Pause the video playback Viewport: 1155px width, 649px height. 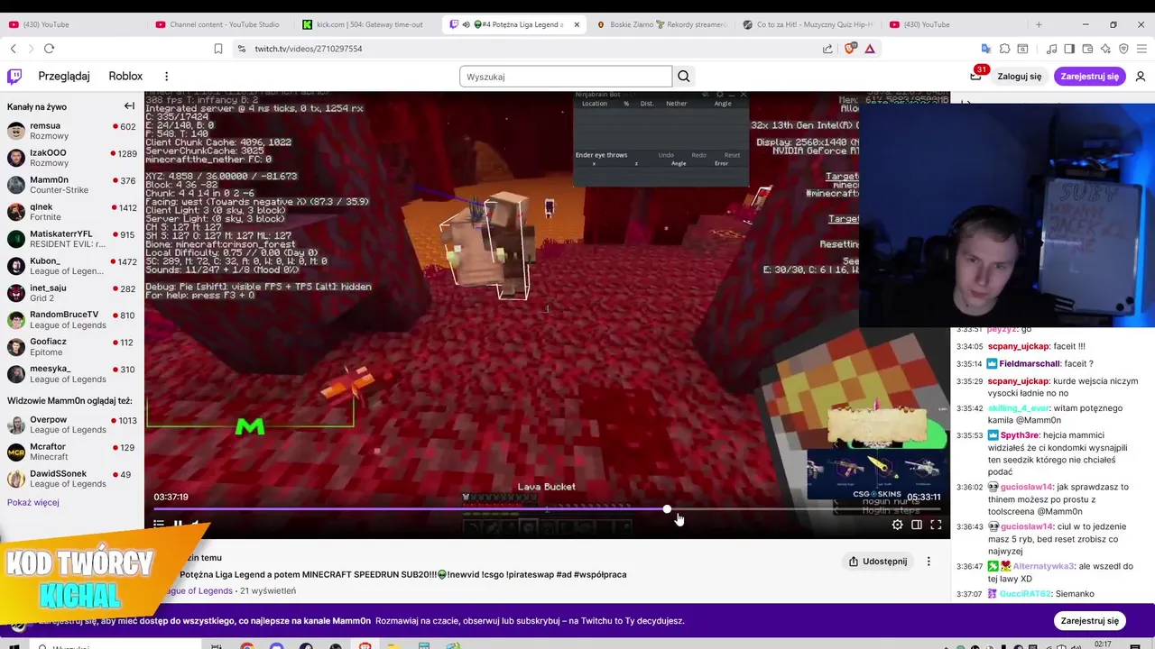pyautogui.click(x=178, y=525)
